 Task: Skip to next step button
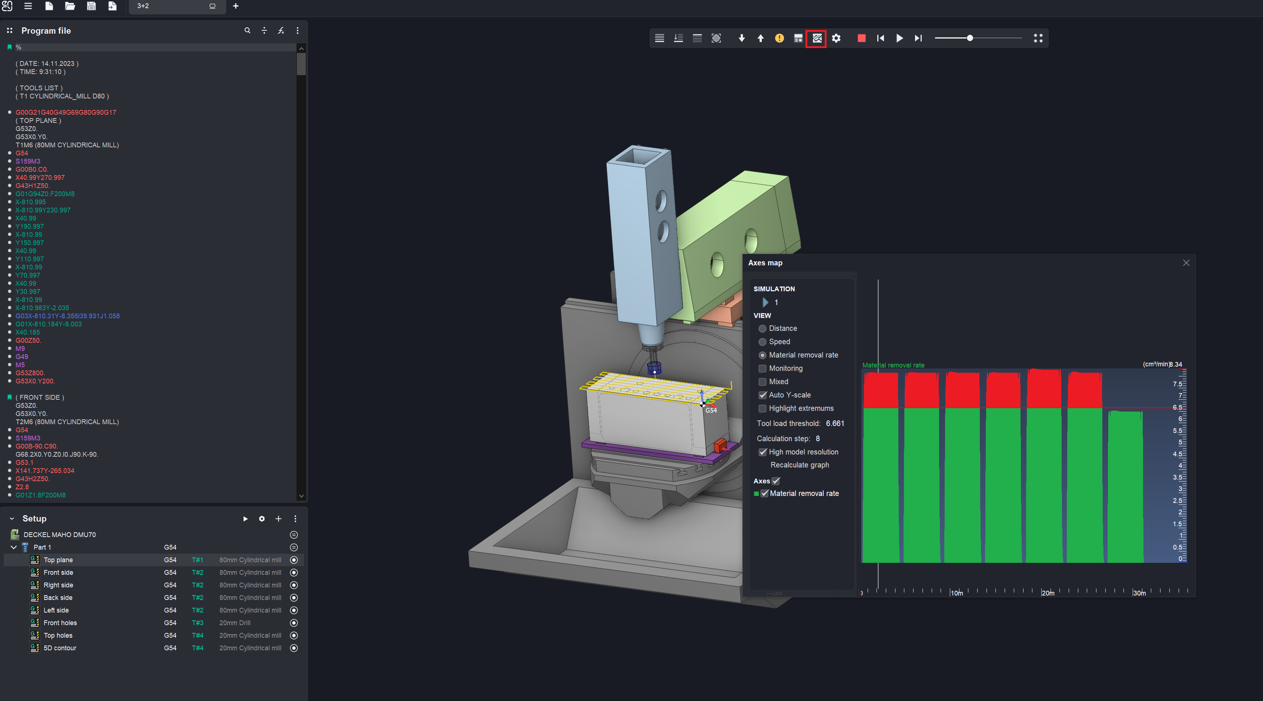(918, 38)
